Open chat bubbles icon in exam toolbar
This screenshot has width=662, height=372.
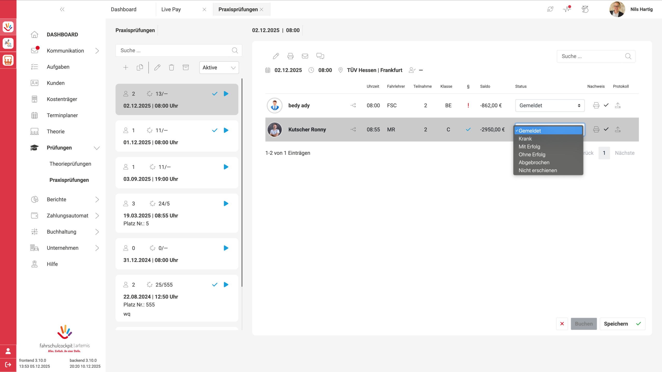[x=320, y=56]
